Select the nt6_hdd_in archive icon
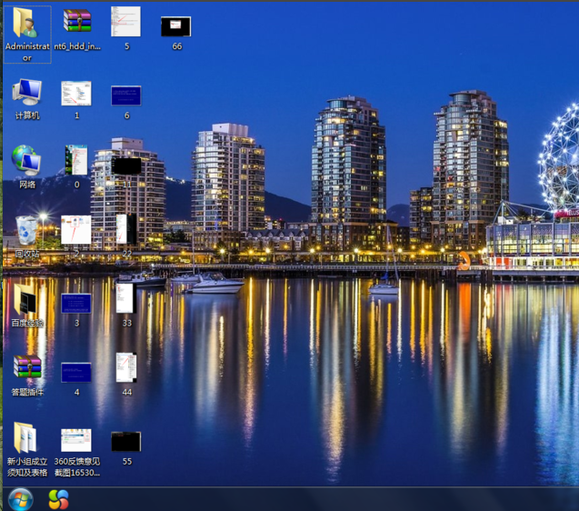This screenshot has height=511, width=579. 77,22
